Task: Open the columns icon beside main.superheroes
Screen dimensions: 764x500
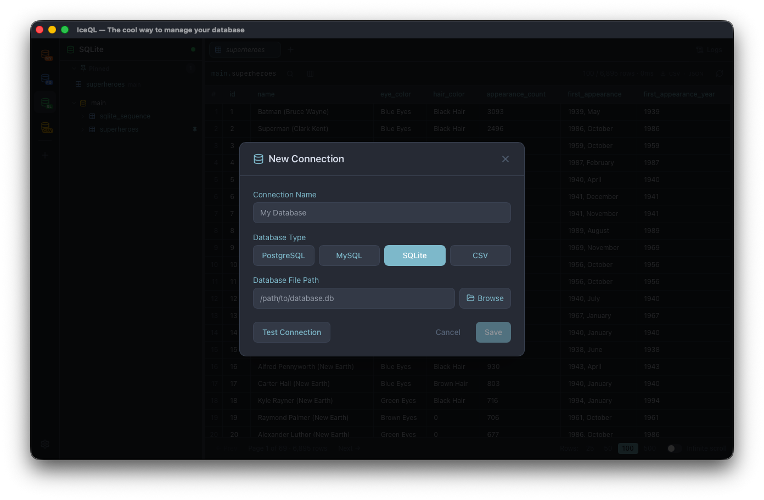Action: [x=310, y=73]
